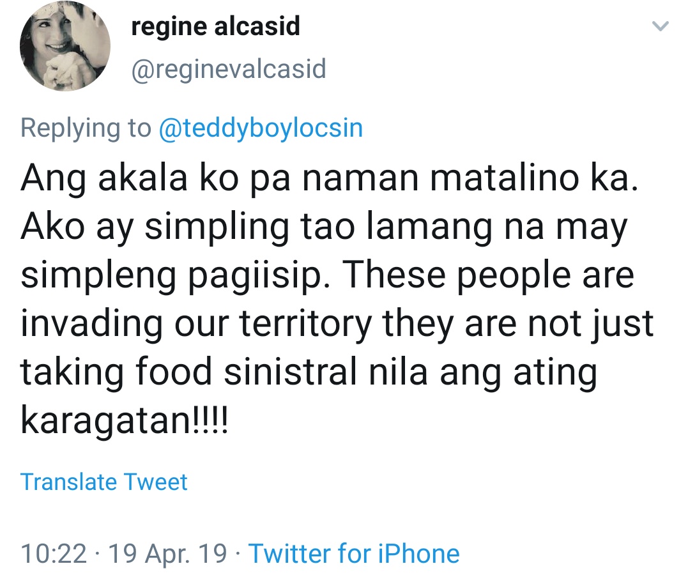Click the line starting 'invading our'

(337, 323)
